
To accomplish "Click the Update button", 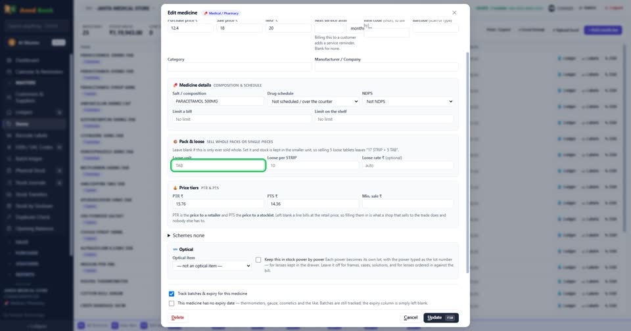I will click(440, 317).
